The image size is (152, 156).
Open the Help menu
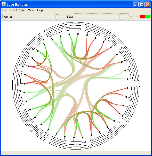[40, 10]
